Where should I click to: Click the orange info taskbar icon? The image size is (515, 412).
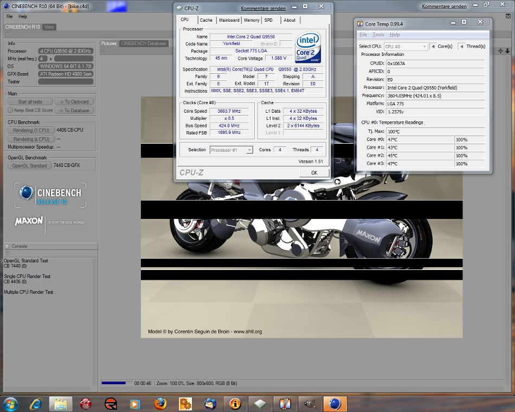[235, 404]
